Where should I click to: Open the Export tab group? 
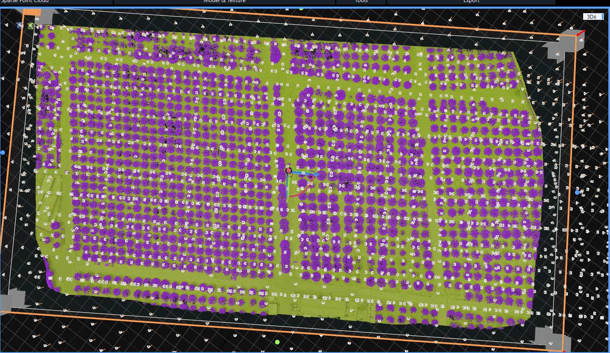(x=471, y=2)
